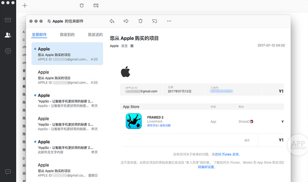308x182 pixels.
Task: Switch to the 全部邮件 tab
Action: tap(39, 35)
